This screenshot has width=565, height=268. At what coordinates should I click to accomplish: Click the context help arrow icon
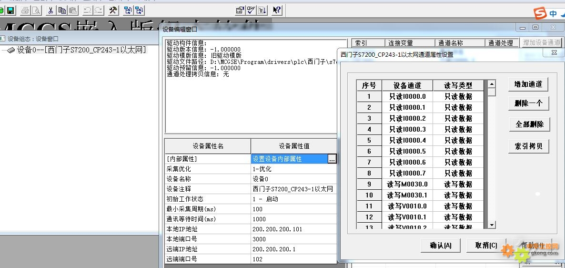pyautogui.click(x=277, y=10)
